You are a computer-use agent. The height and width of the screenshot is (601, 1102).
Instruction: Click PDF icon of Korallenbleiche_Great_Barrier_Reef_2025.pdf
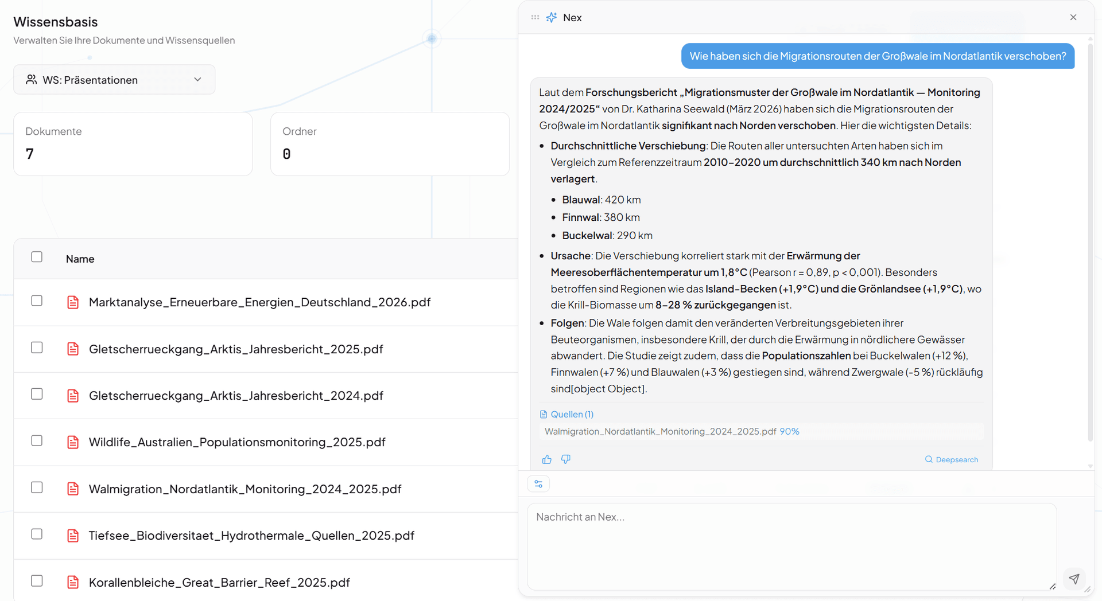pyautogui.click(x=73, y=582)
